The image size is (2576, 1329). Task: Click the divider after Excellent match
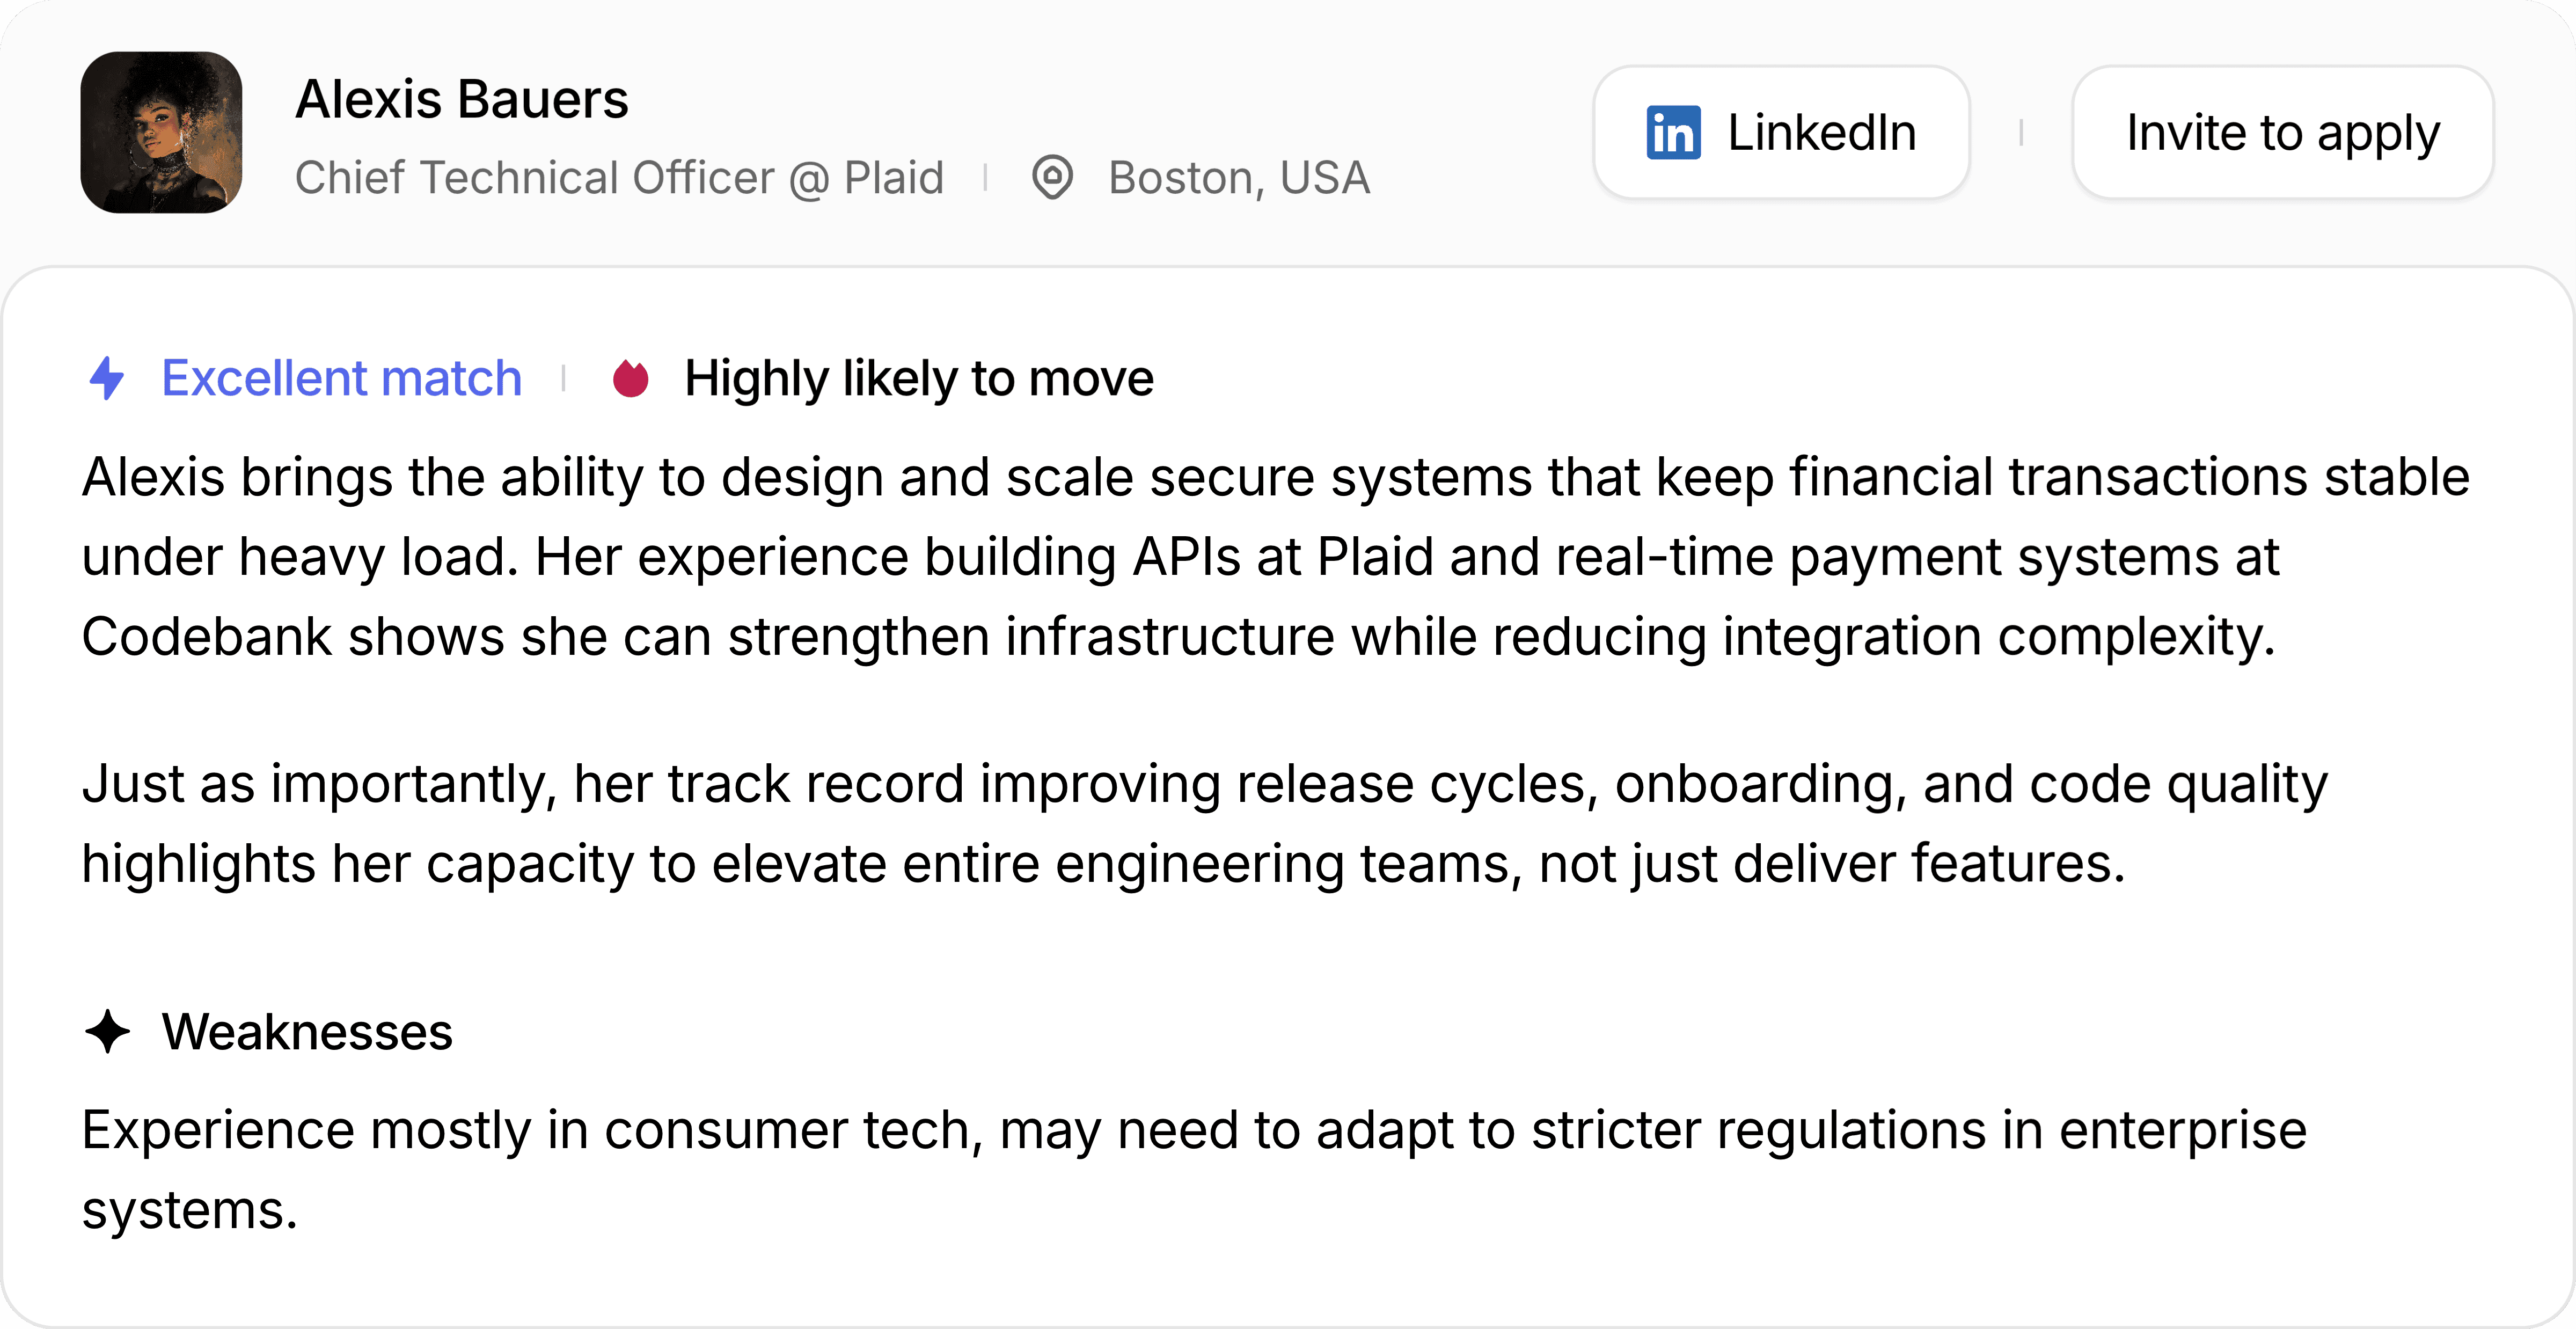564,378
